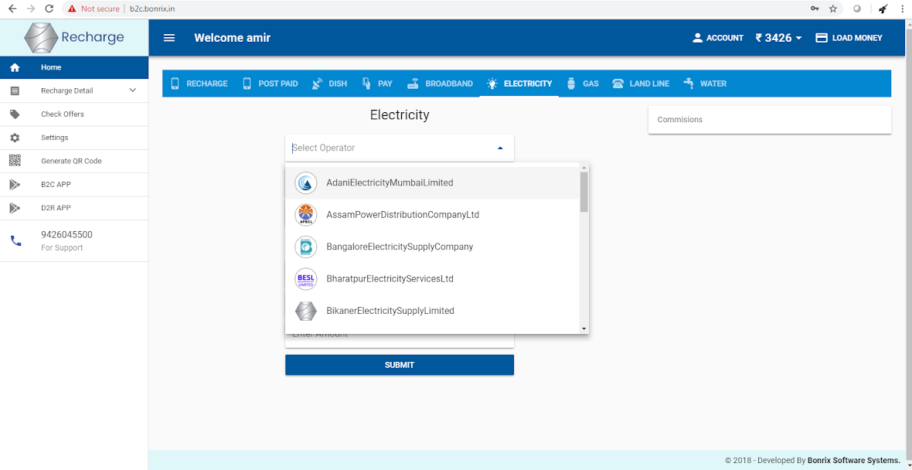912x470 pixels.
Task: Select BharatpurElectricityServicesLtd from the list
Action: pyautogui.click(x=433, y=278)
